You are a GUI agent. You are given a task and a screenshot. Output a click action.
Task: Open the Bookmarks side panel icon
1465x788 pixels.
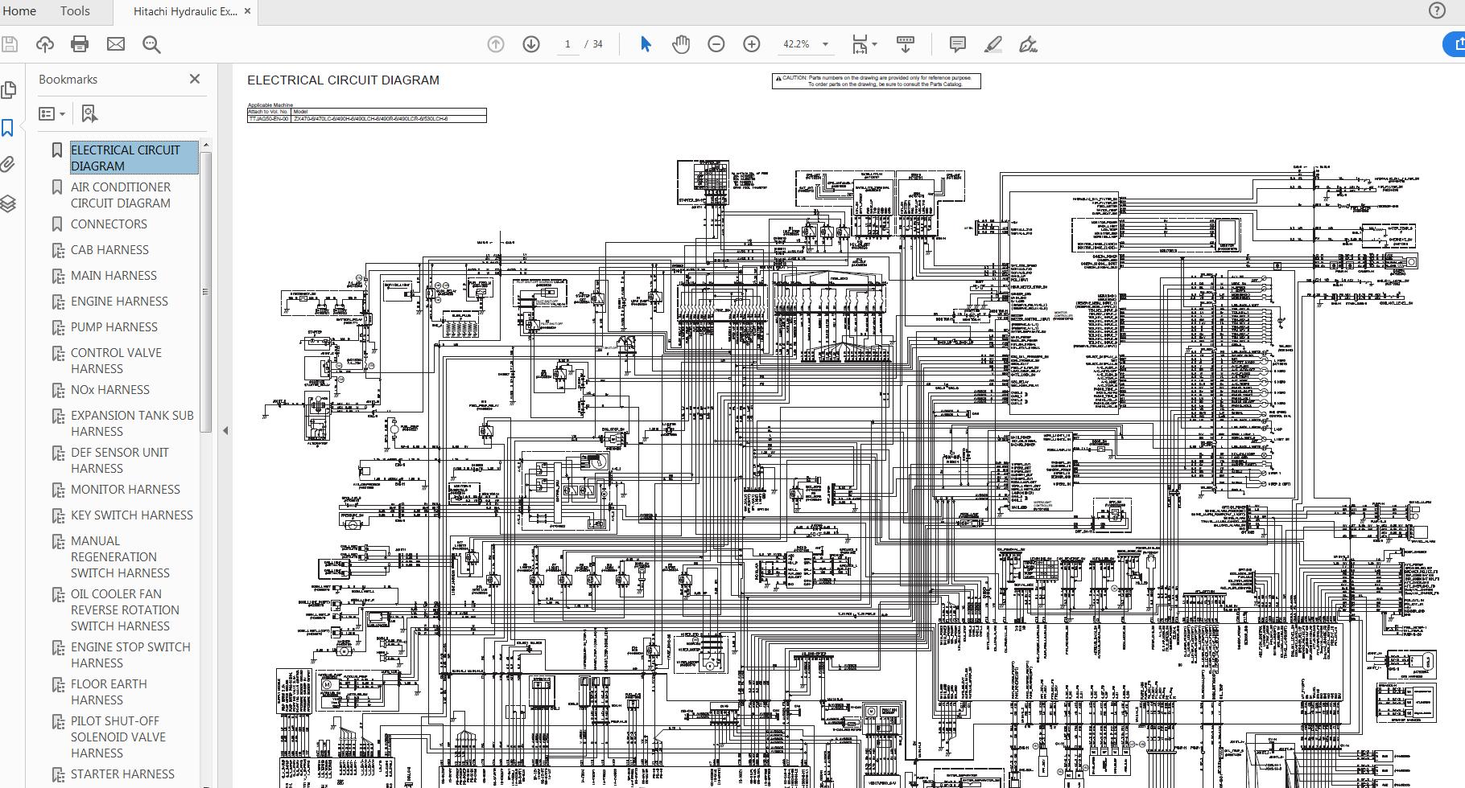(8, 129)
